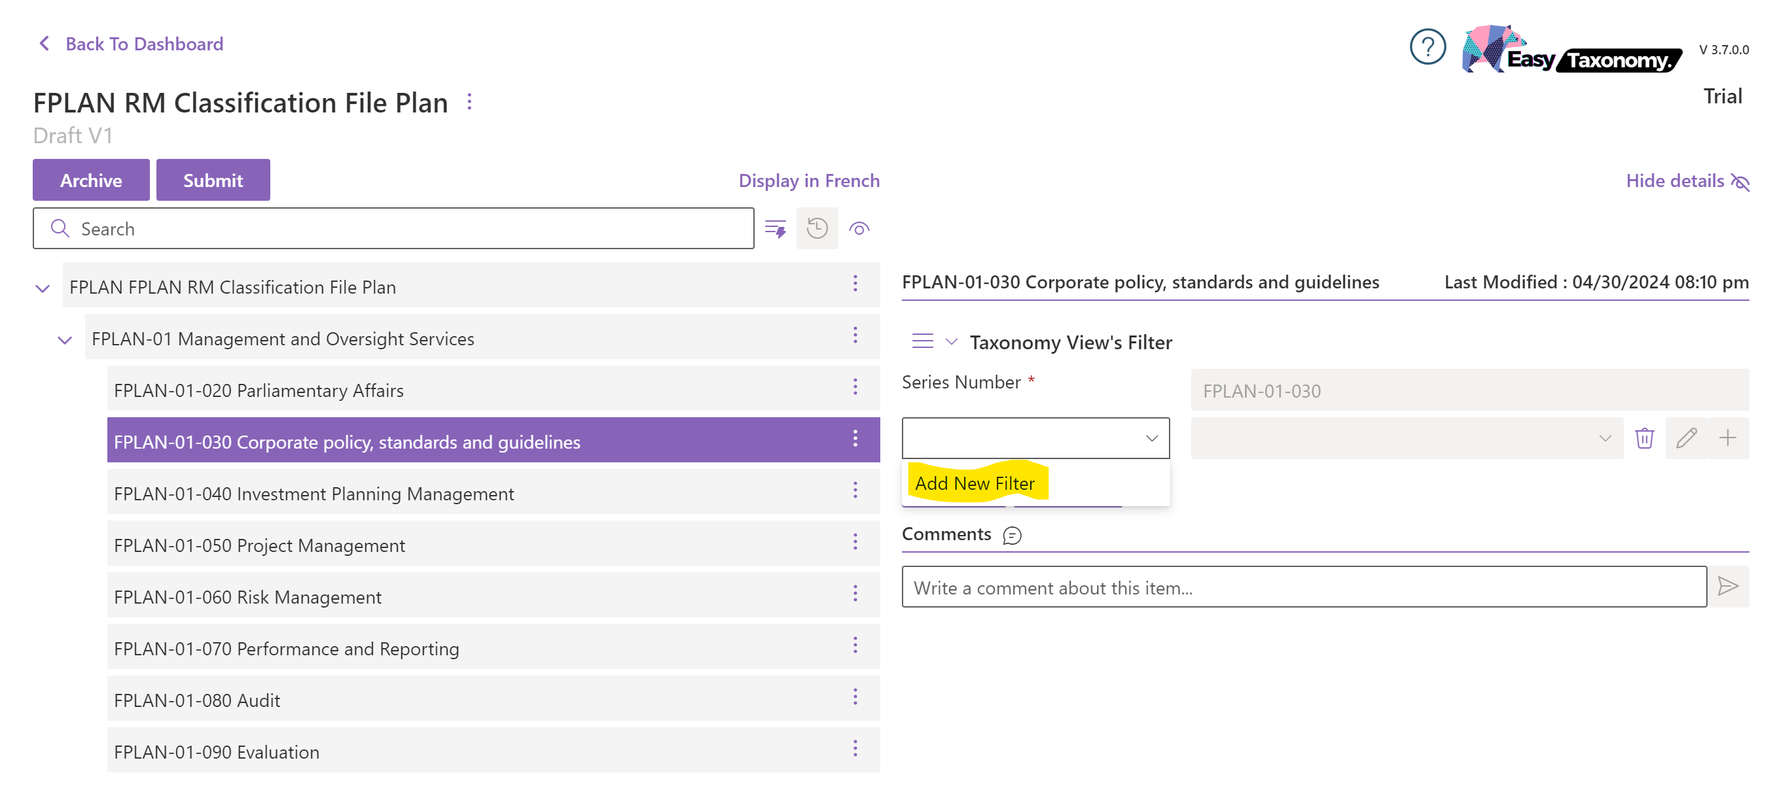Click the Submit button
This screenshot has width=1775, height=807.
coord(213,180)
